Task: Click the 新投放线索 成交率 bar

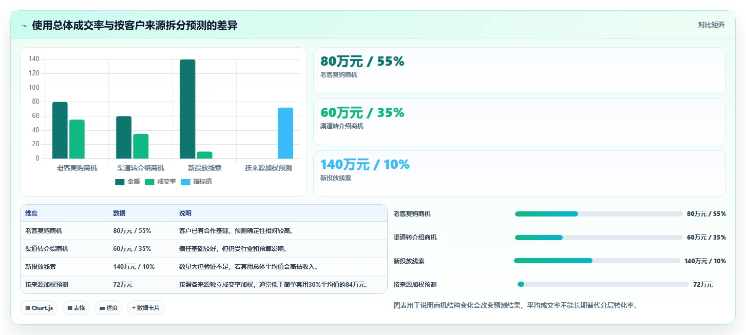Action: 204,155
